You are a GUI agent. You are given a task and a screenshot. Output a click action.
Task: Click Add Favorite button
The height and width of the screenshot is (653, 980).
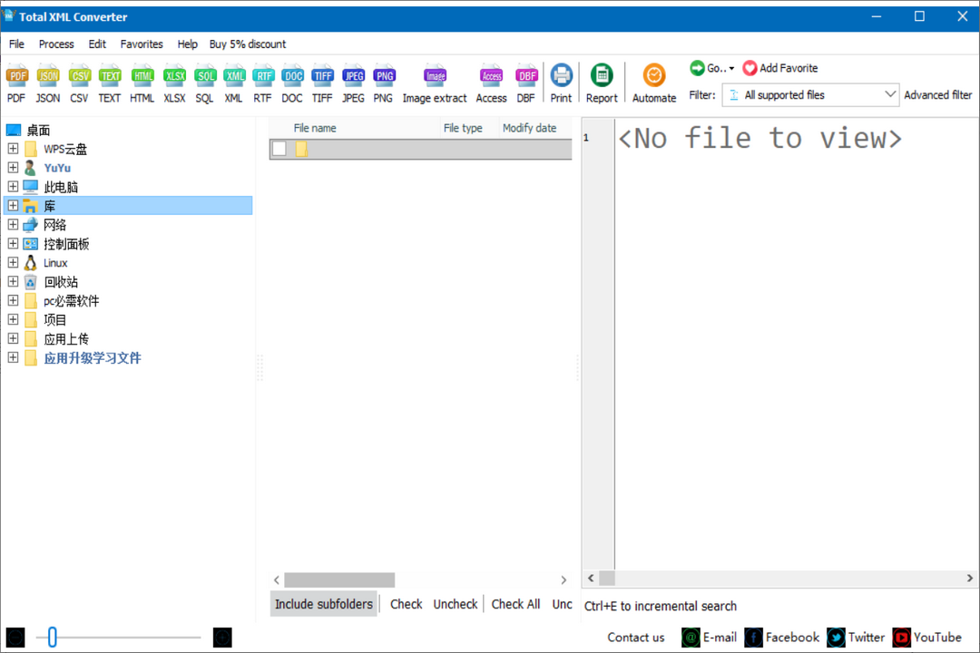tap(779, 67)
